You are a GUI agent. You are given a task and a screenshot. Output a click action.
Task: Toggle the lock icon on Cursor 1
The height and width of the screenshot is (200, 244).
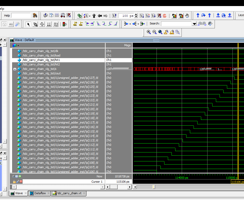pyautogui.click(x=14, y=181)
